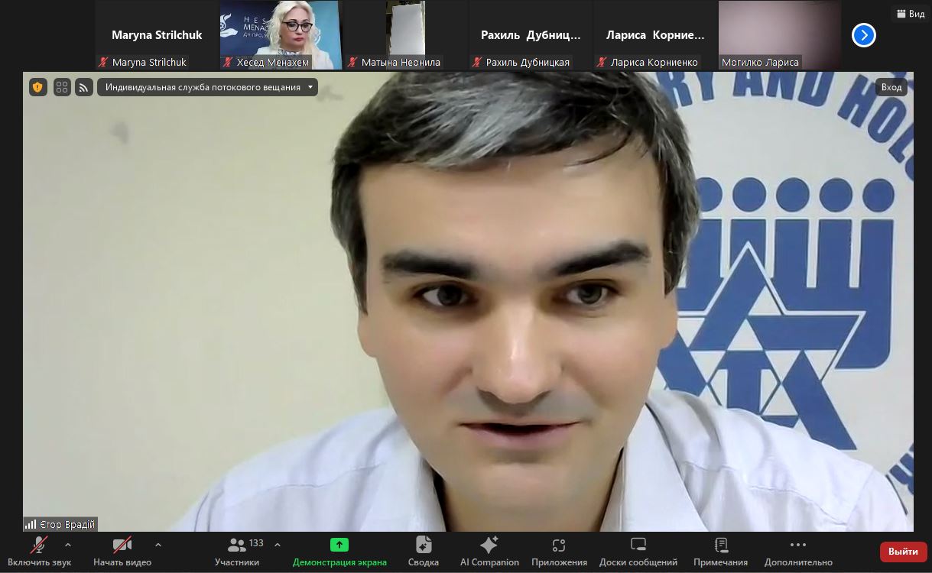
Task: Open the Сводка summary tool
Action: tap(423, 551)
